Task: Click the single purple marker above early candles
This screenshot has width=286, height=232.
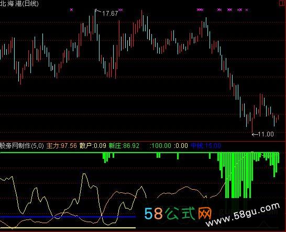Action: [x=71, y=9]
